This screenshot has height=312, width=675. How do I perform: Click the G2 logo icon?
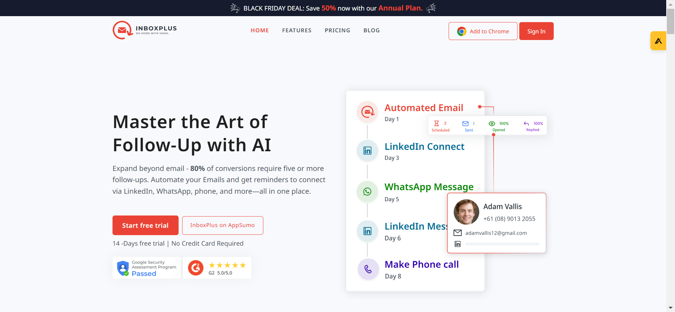coord(196,268)
